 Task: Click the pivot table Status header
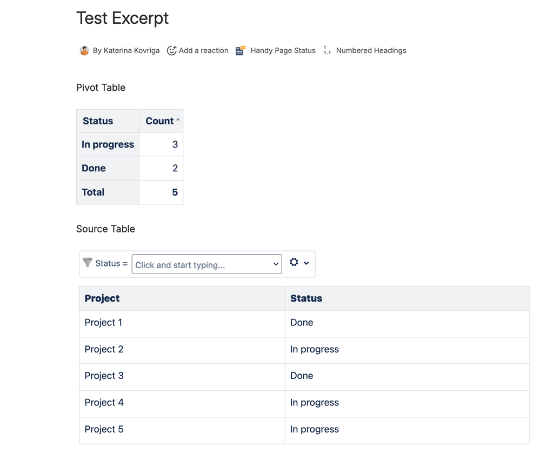pyautogui.click(x=98, y=121)
